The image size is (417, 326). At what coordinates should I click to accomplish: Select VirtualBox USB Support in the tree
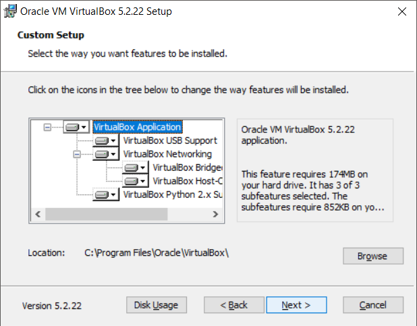(x=169, y=140)
